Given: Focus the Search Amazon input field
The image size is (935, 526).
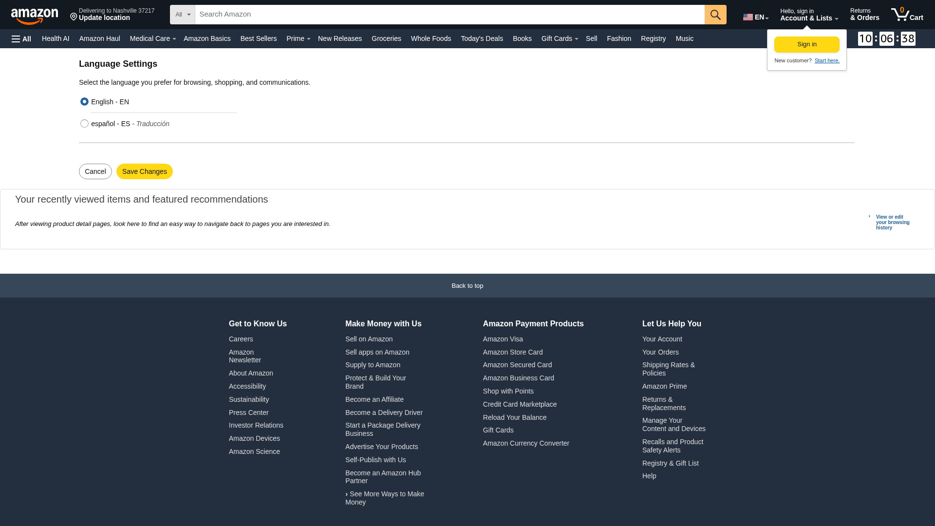Looking at the screenshot, I should click(x=449, y=15).
